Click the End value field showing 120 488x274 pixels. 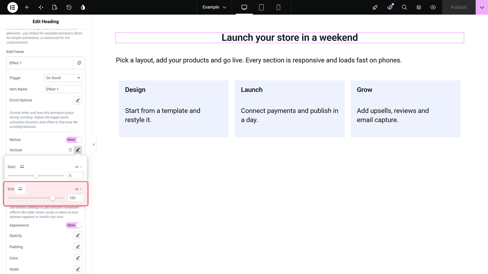(x=76, y=198)
